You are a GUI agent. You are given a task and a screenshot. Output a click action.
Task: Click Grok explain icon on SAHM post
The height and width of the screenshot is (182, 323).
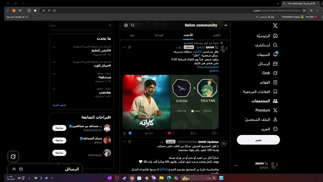pos(129,47)
